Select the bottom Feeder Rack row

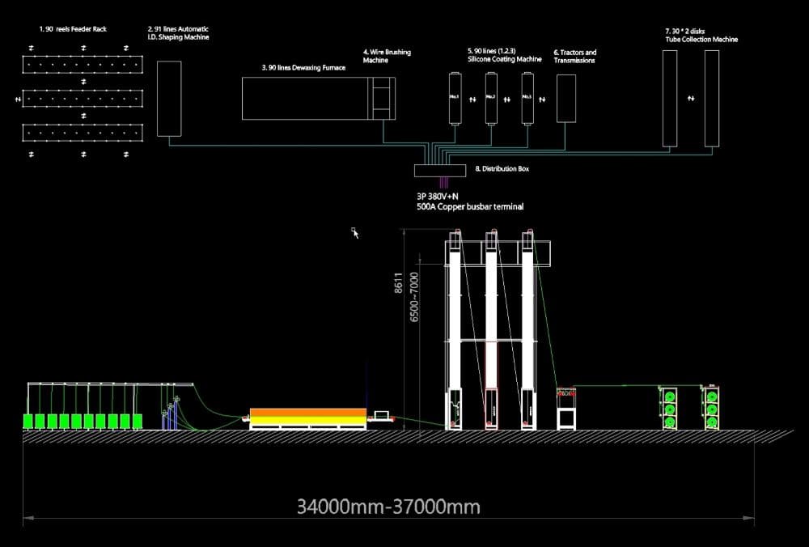(x=82, y=132)
